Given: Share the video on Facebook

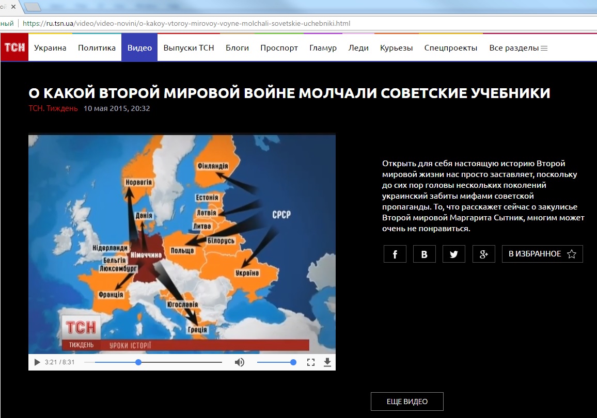Looking at the screenshot, I should point(395,254).
